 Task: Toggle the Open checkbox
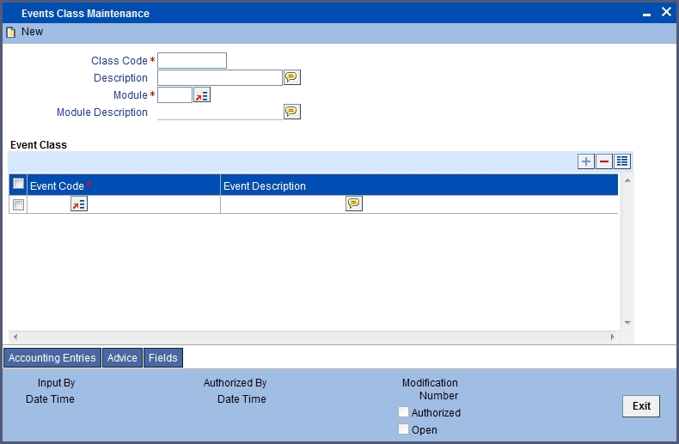coord(403,429)
